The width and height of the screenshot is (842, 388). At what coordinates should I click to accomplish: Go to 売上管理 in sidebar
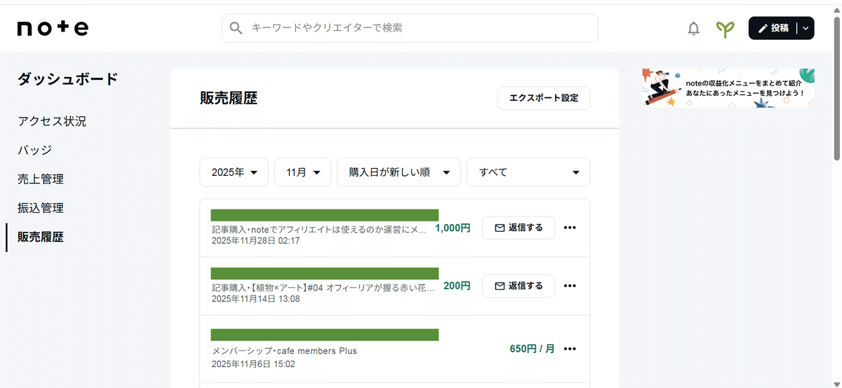(x=41, y=179)
